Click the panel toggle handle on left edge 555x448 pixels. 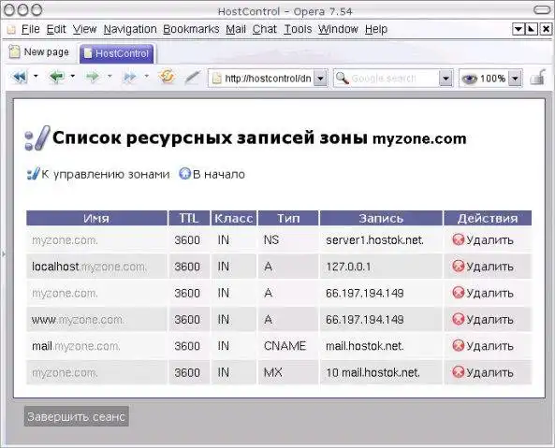tap(3, 253)
